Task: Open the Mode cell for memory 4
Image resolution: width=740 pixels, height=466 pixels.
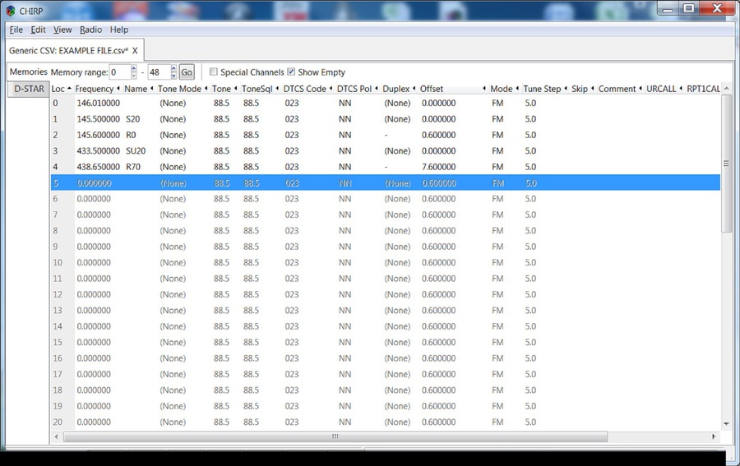Action: click(497, 167)
